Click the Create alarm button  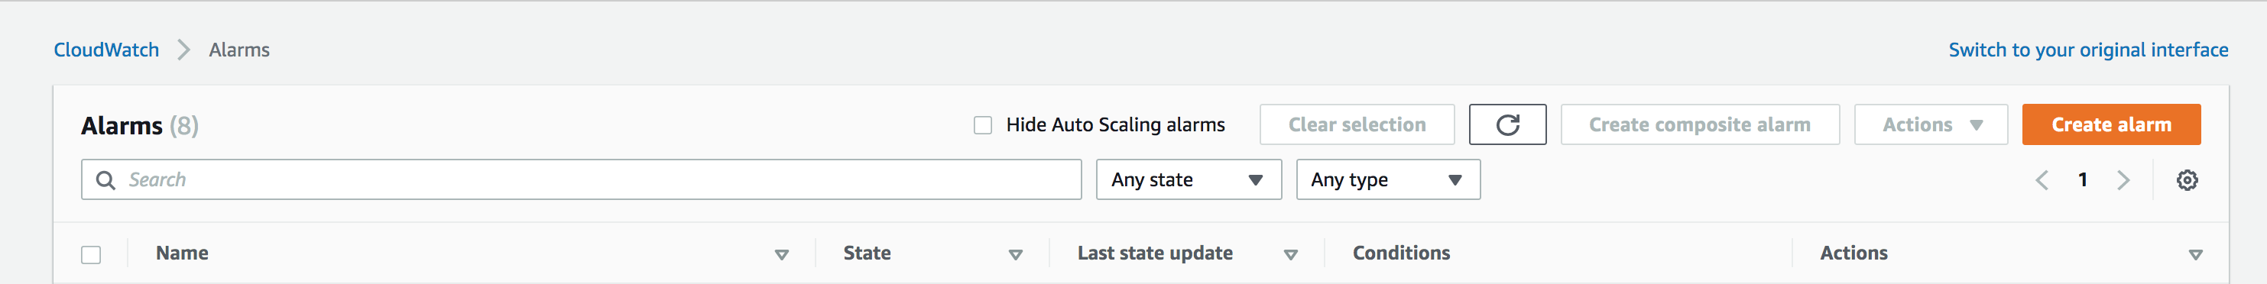coord(2110,125)
